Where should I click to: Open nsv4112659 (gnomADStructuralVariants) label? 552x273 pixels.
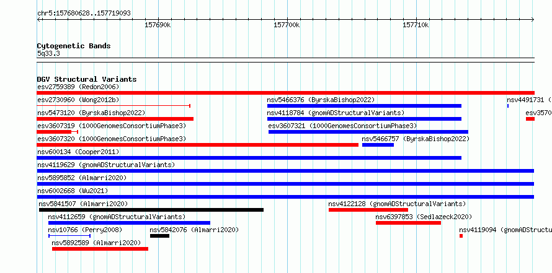pyautogui.click(x=117, y=217)
